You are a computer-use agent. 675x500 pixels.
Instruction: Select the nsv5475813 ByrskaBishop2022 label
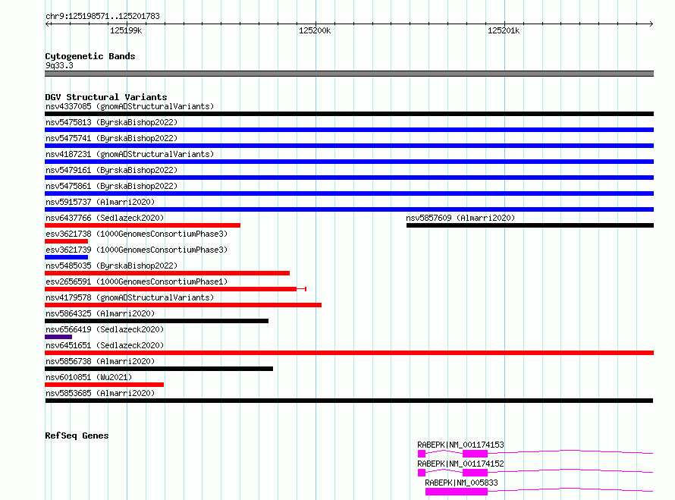pyautogui.click(x=111, y=122)
